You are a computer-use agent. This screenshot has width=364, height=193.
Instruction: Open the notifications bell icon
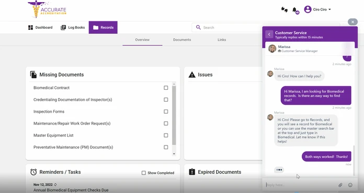(294, 9)
